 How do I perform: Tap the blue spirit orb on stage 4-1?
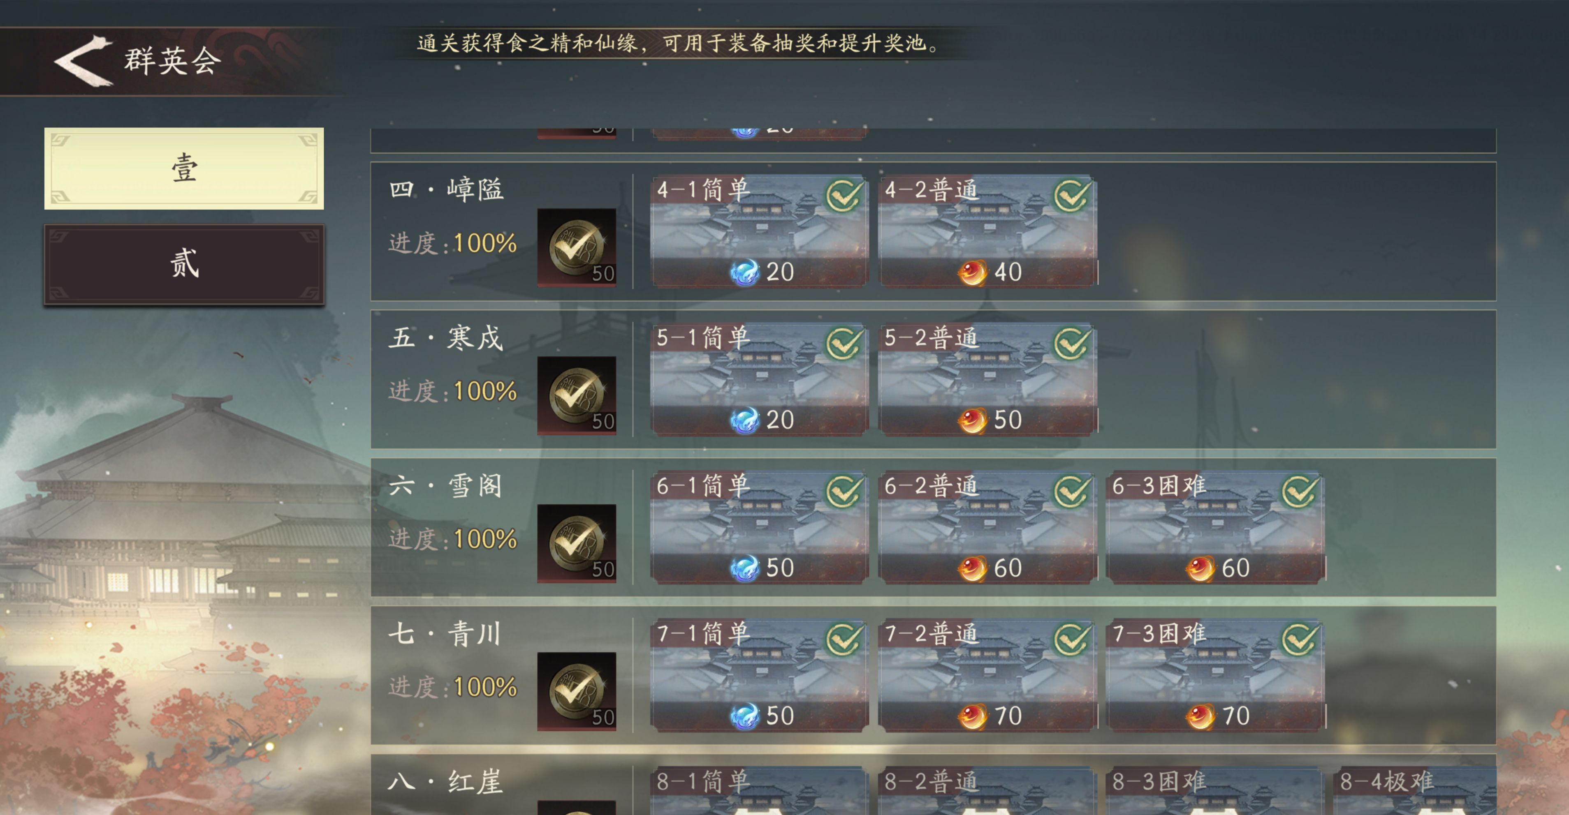coord(745,272)
